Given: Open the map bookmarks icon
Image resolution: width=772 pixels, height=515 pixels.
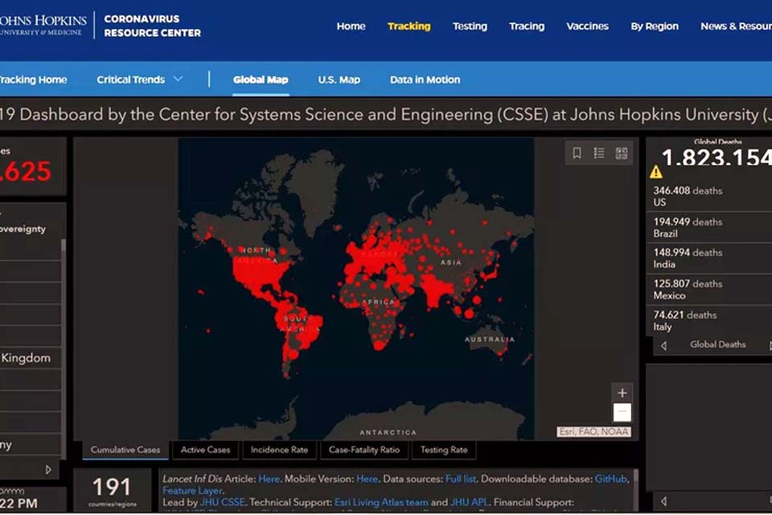Looking at the screenshot, I should coord(577,153).
